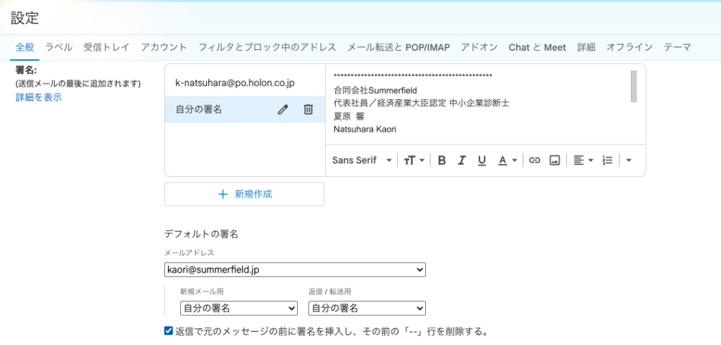Toggle bold formatting in signature editor

(442, 160)
